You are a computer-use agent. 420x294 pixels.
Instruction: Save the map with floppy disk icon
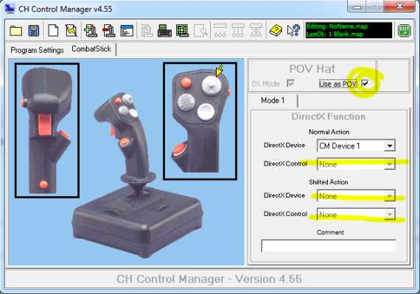click(34, 31)
